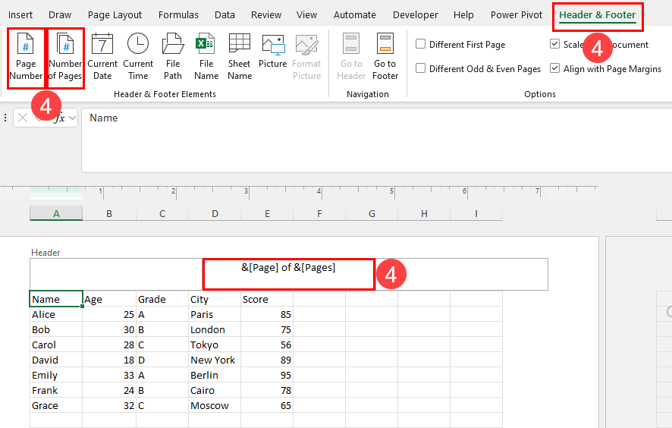This screenshot has width=672, height=428.
Task: Switch to Page Layout tab
Action: tap(115, 15)
